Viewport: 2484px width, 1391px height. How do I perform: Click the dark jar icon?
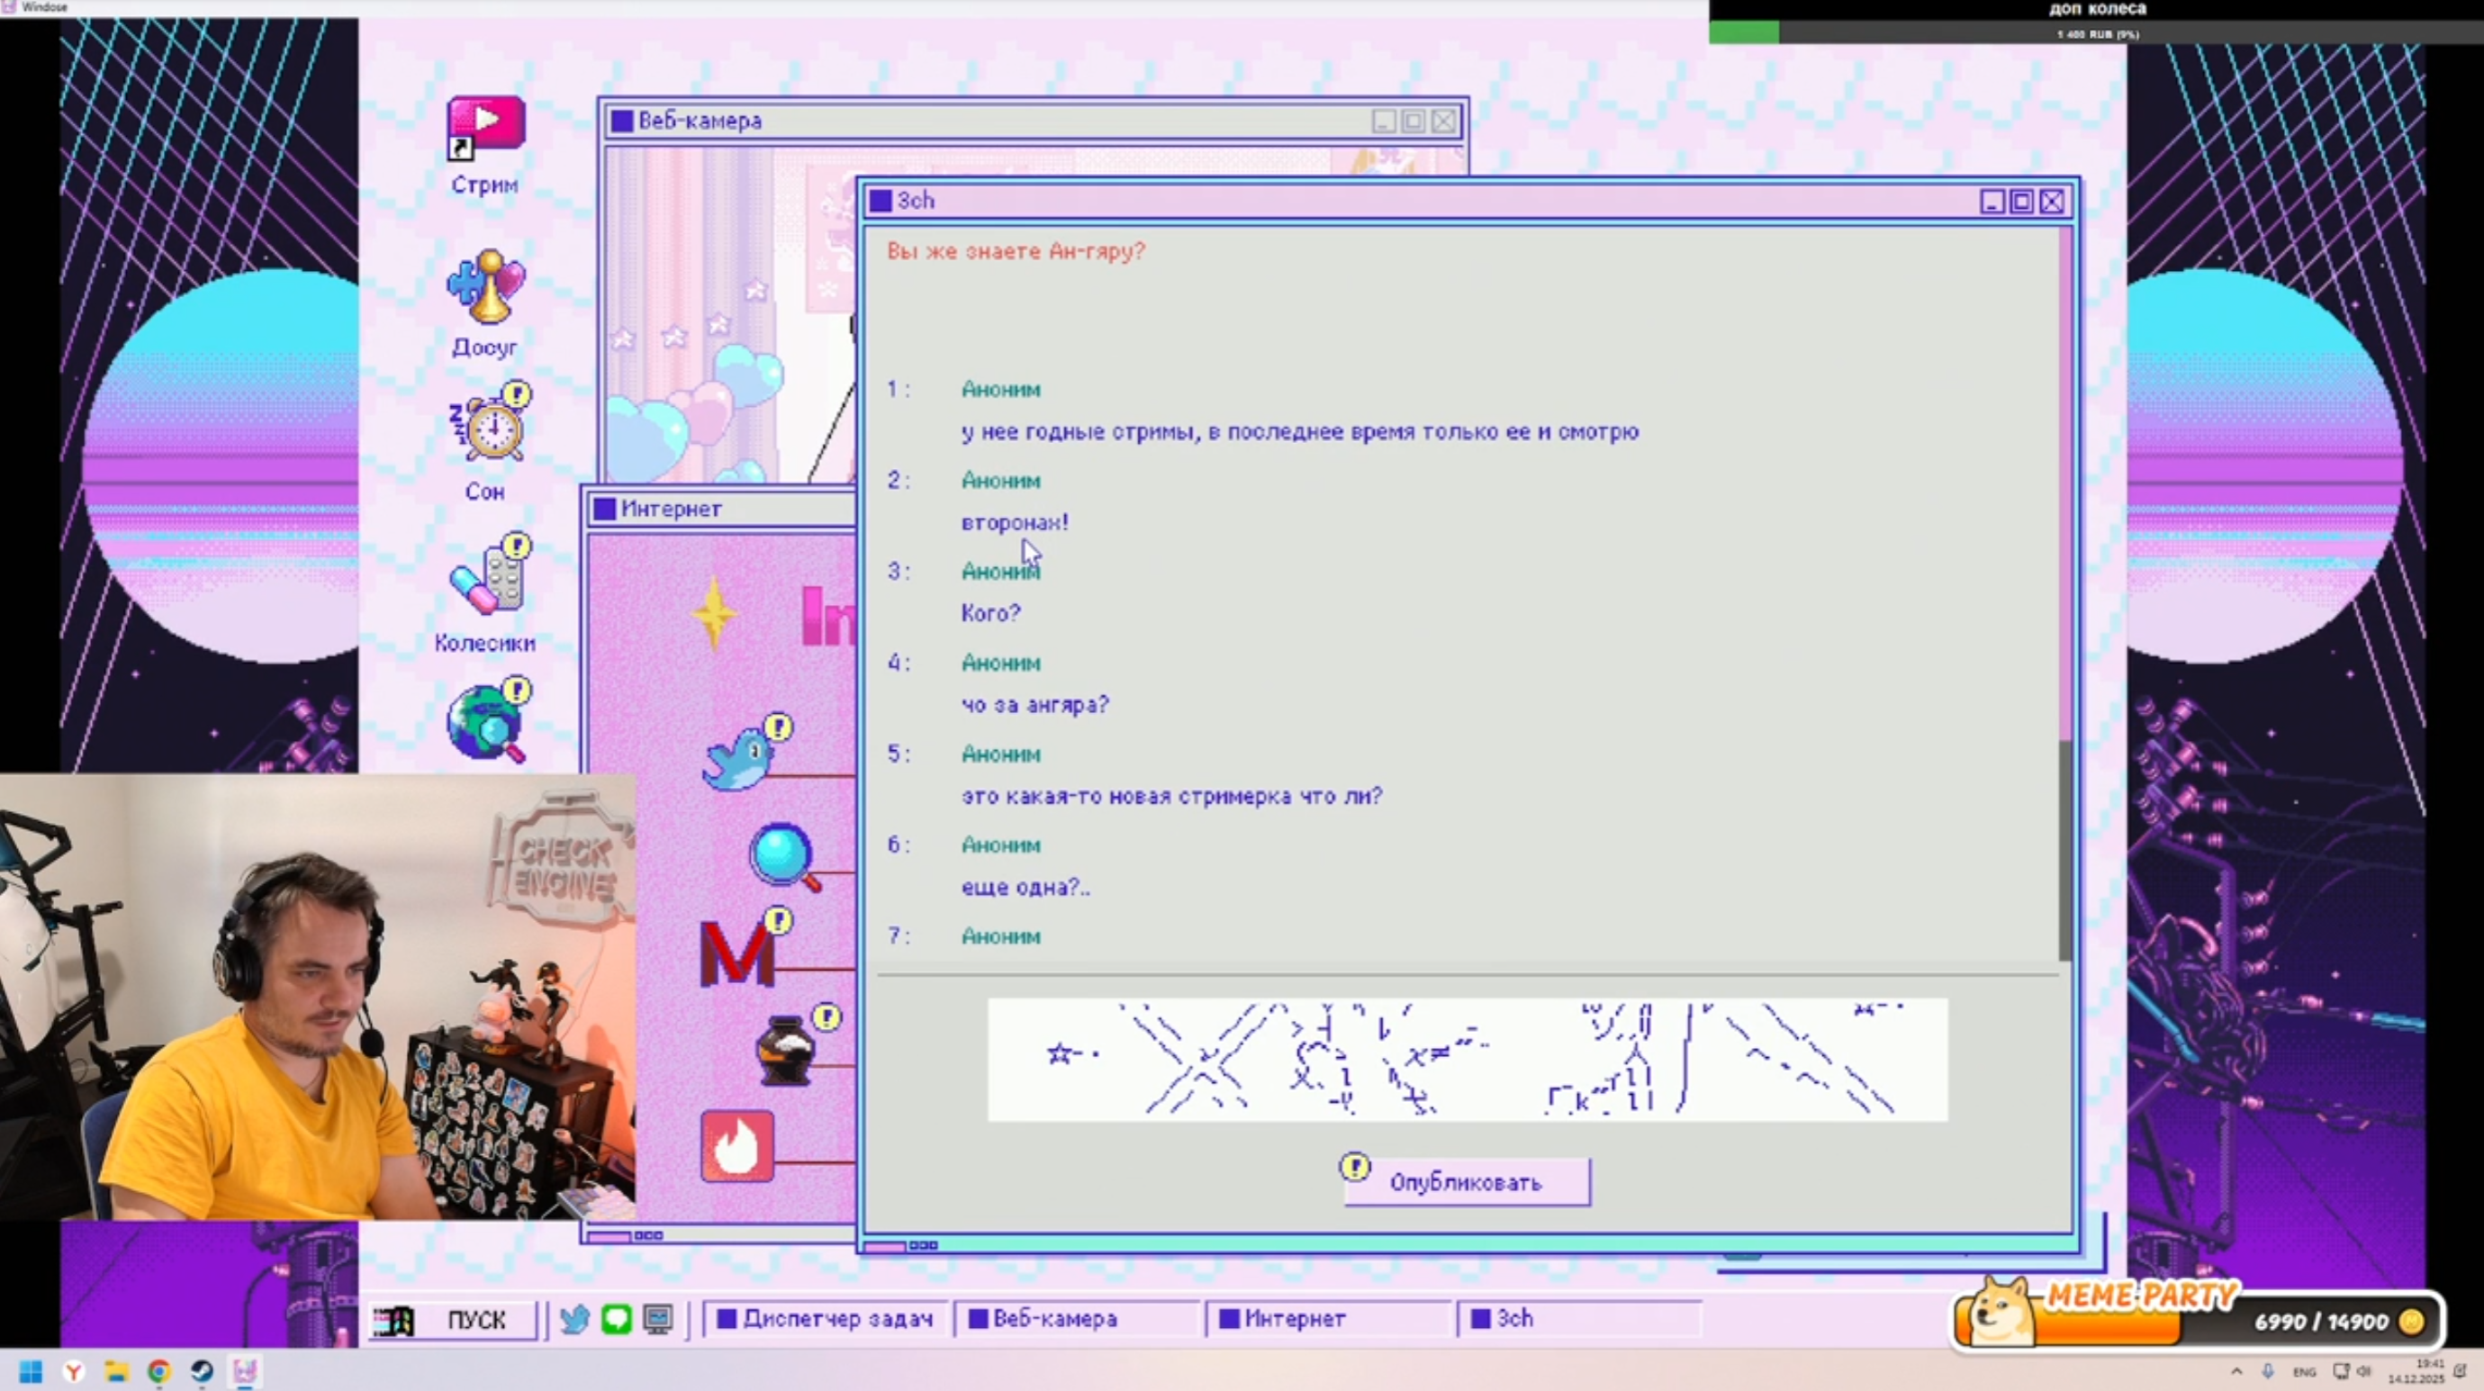coord(785,1051)
